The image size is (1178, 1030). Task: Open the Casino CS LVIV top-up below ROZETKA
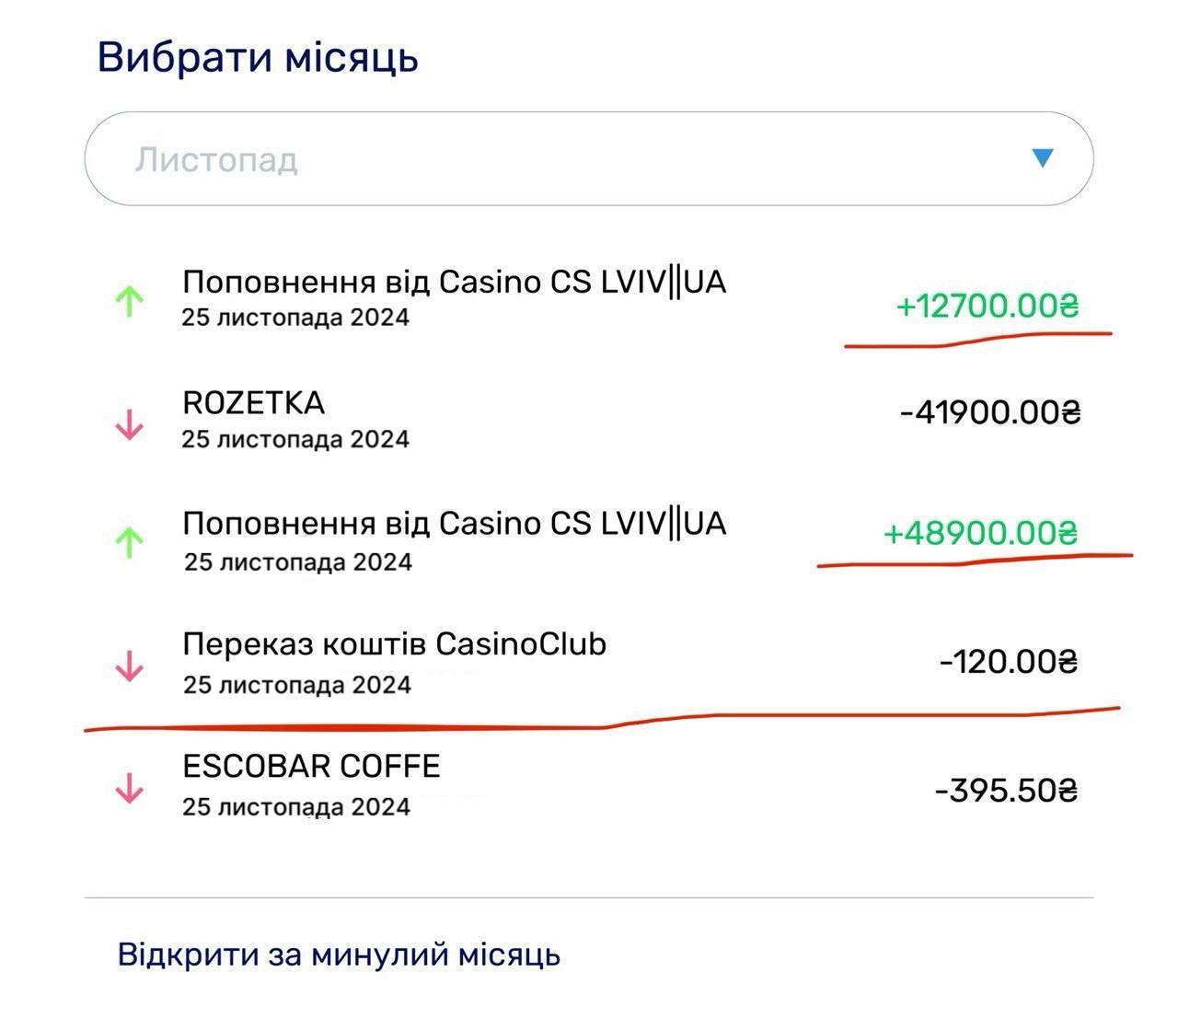pyautogui.click(x=454, y=524)
